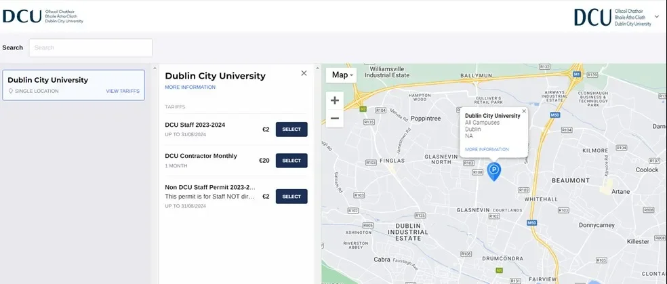Click the BALLYMUN label on the map
The image size is (667, 284).
coord(476,75)
